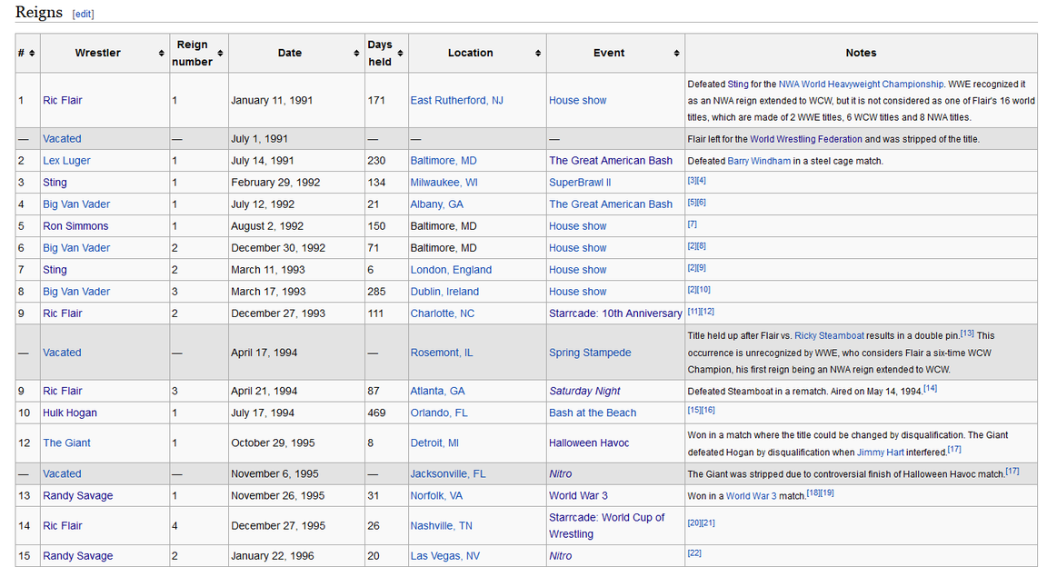Open Starrcade: World Cup of Wrestling link
The width and height of the screenshot is (1047, 567).
click(x=606, y=525)
